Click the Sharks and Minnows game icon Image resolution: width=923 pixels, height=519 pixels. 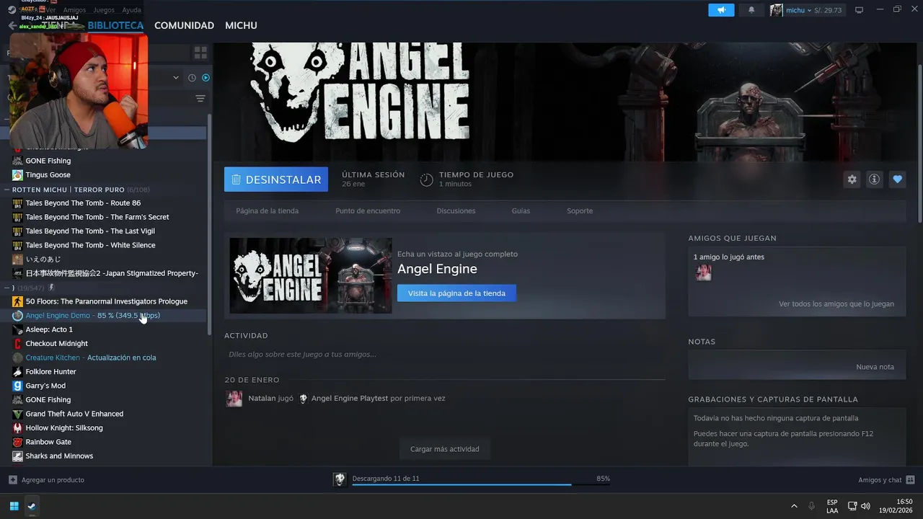(x=17, y=456)
